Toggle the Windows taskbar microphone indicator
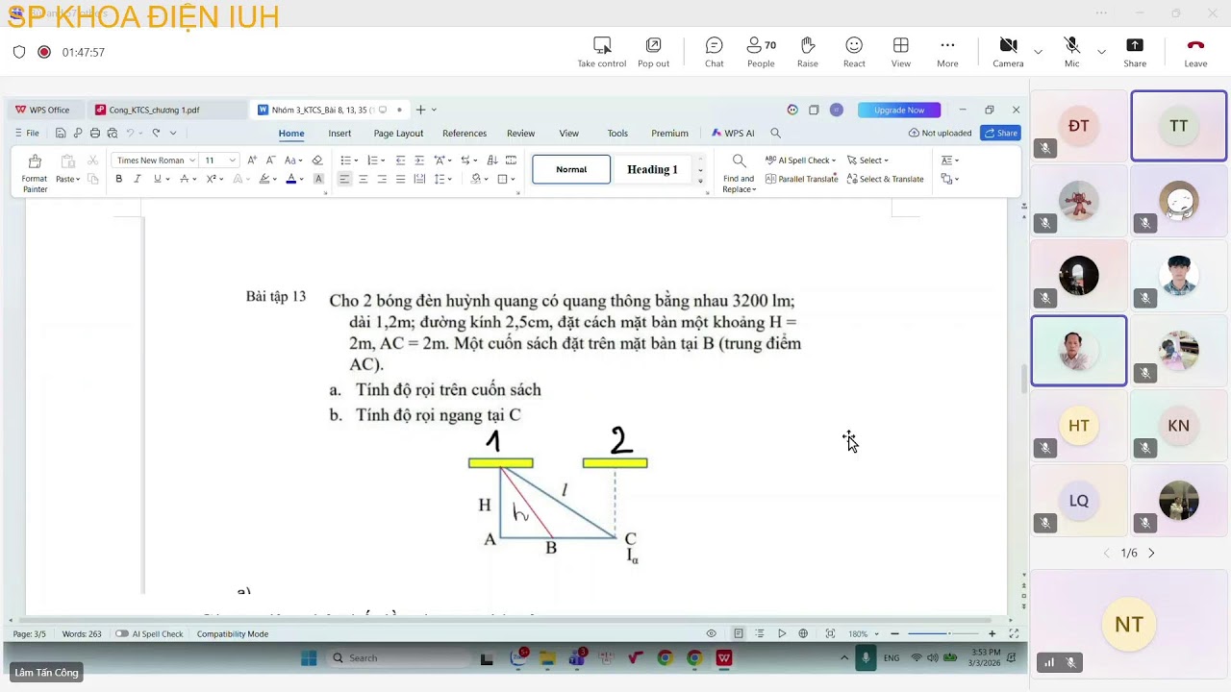 (x=866, y=658)
